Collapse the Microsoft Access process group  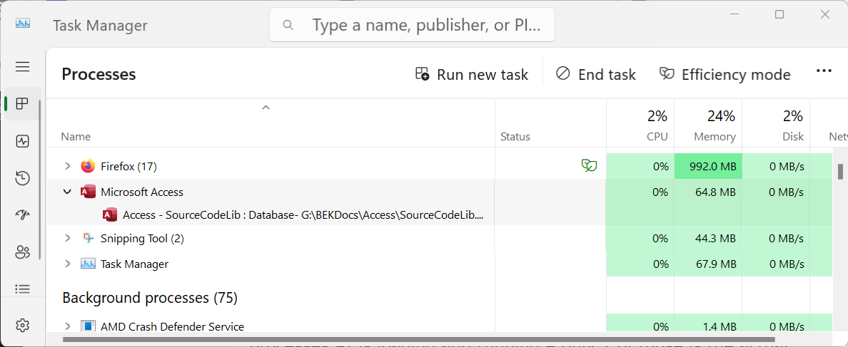(68, 192)
